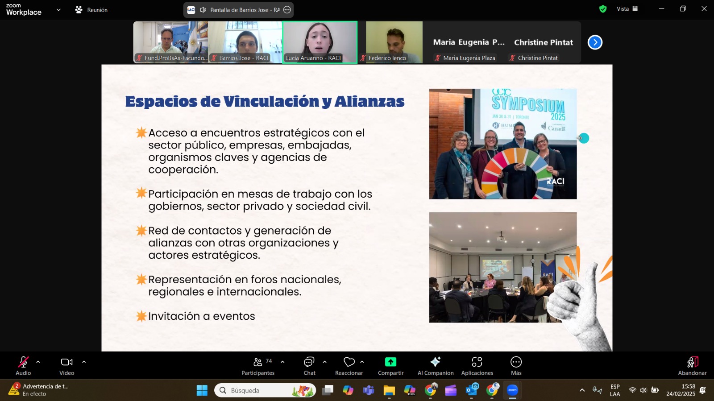
Task: Show next participants with blue arrow
Action: coord(595,42)
